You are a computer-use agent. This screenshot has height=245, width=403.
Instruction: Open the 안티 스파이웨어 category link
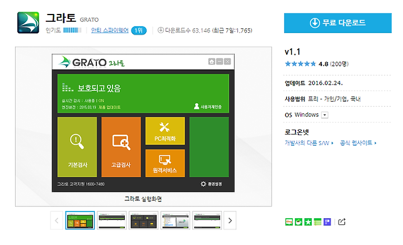110,30
